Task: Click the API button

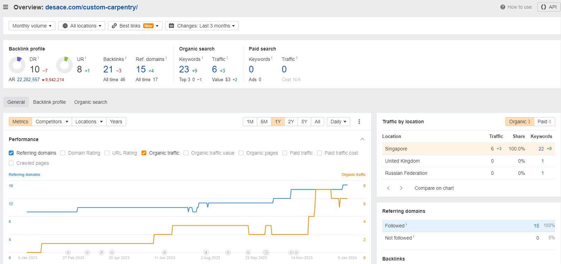Action: (549, 7)
